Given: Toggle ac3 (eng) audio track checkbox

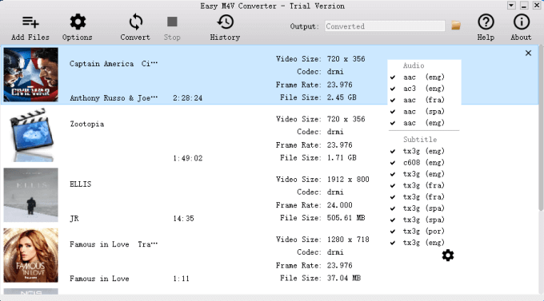Looking at the screenshot, I should click(x=393, y=89).
